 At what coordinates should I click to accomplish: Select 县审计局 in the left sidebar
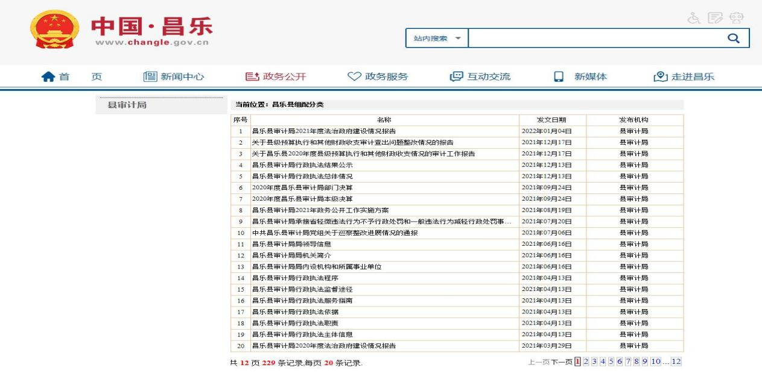(127, 105)
